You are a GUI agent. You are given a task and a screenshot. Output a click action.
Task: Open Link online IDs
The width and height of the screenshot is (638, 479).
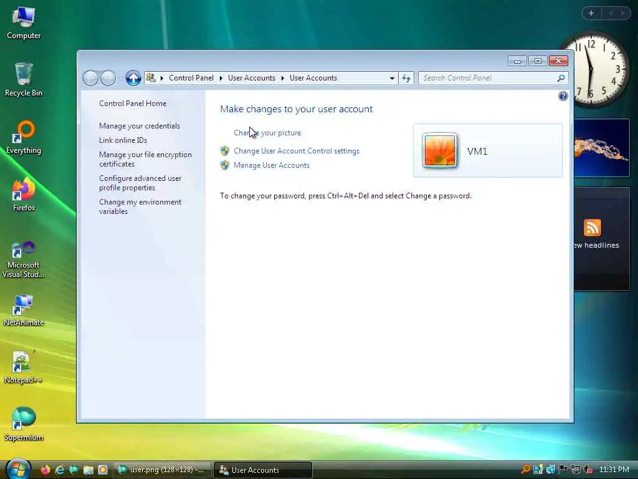123,140
